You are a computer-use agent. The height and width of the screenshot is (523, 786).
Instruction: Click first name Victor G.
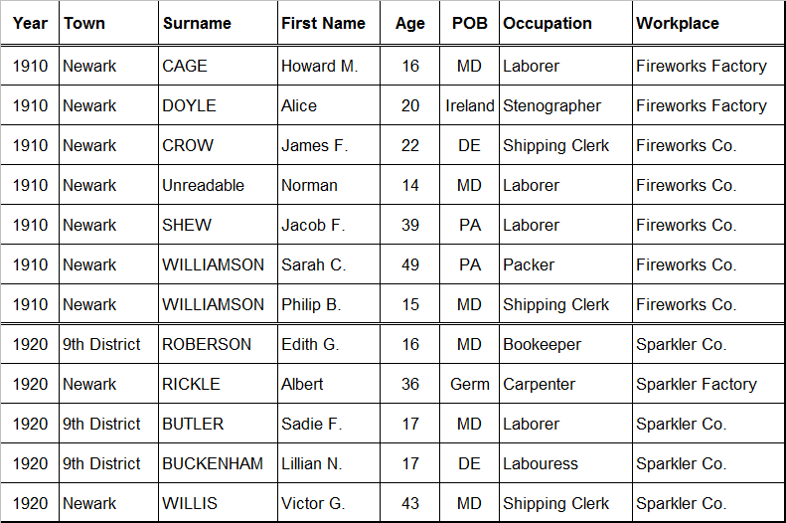point(313,503)
